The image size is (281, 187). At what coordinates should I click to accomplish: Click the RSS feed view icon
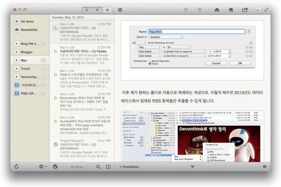257,9
